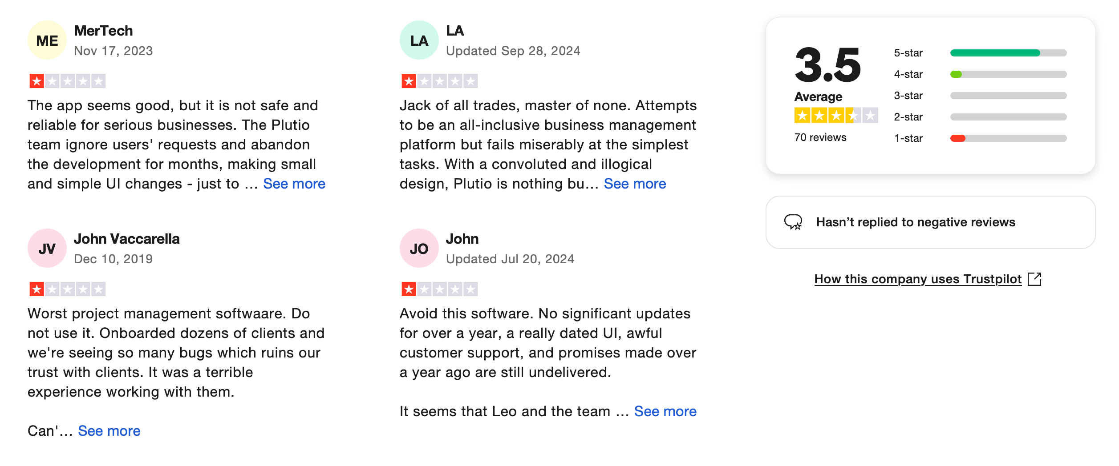Click the JO avatar for John
1119x466 pixels.
[419, 249]
